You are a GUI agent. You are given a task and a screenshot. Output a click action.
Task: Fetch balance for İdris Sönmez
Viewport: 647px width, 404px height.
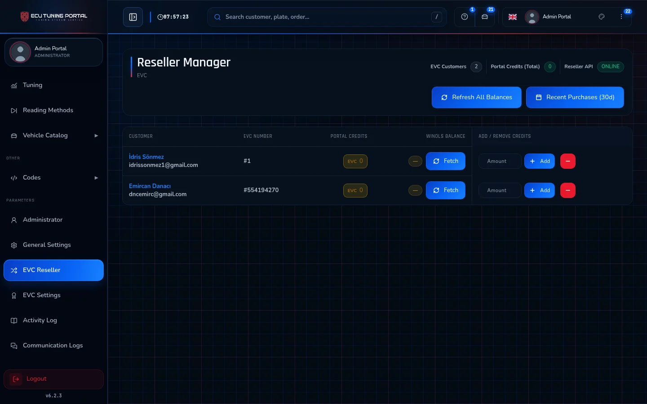(x=446, y=161)
